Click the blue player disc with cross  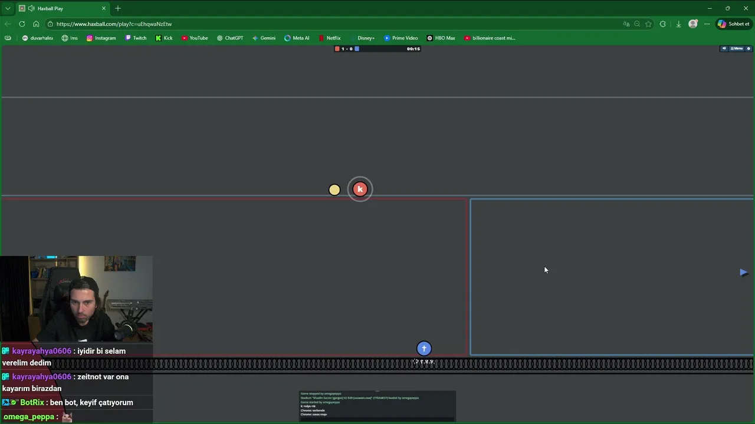pyautogui.click(x=424, y=349)
